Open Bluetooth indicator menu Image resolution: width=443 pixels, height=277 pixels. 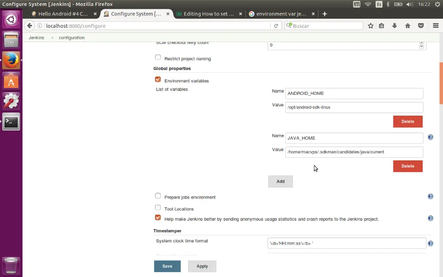pyautogui.click(x=388, y=4)
